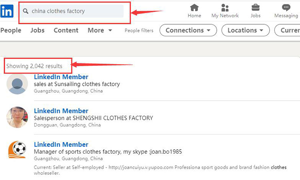Click 'Salesperson at SHENGSHII CLOTHES FACTORY' headline
The image size is (300, 180).
pos(93,118)
